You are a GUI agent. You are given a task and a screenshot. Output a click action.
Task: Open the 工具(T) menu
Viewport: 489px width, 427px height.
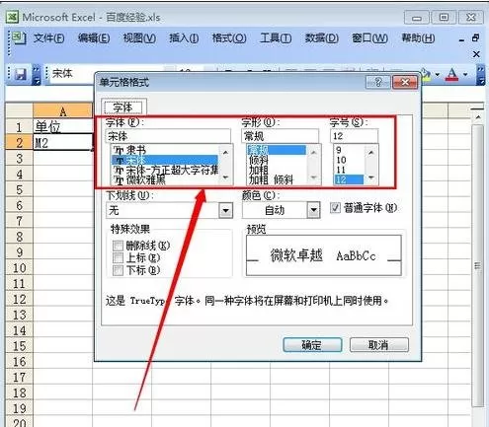coord(276,38)
